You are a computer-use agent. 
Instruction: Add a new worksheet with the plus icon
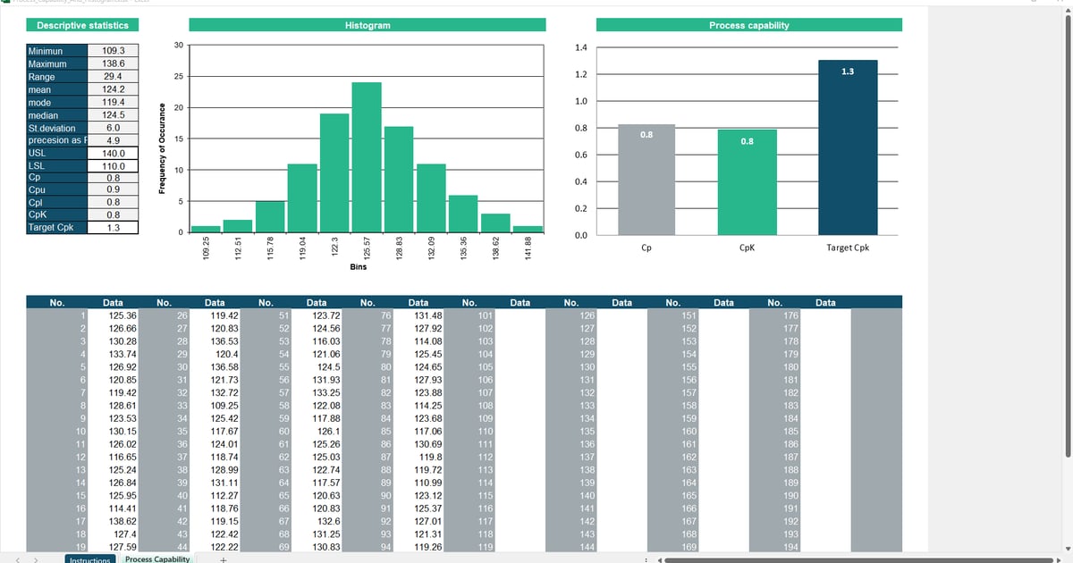[221, 558]
